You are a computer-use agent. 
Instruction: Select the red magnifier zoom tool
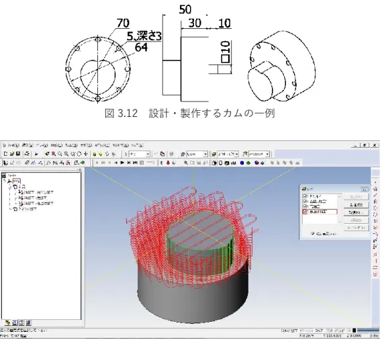[53, 154]
